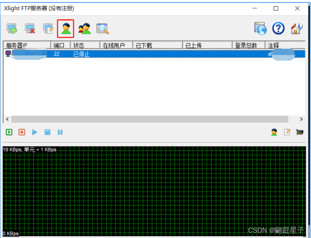Stop the server with red stop button
The width and height of the screenshot is (311, 238).
pyautogui.click(x=22, y=132)
